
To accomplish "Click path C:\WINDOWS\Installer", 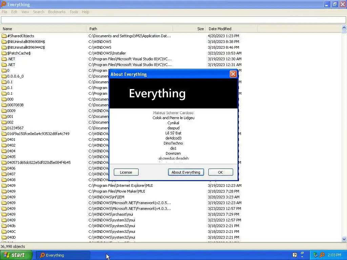I will 107,53.
